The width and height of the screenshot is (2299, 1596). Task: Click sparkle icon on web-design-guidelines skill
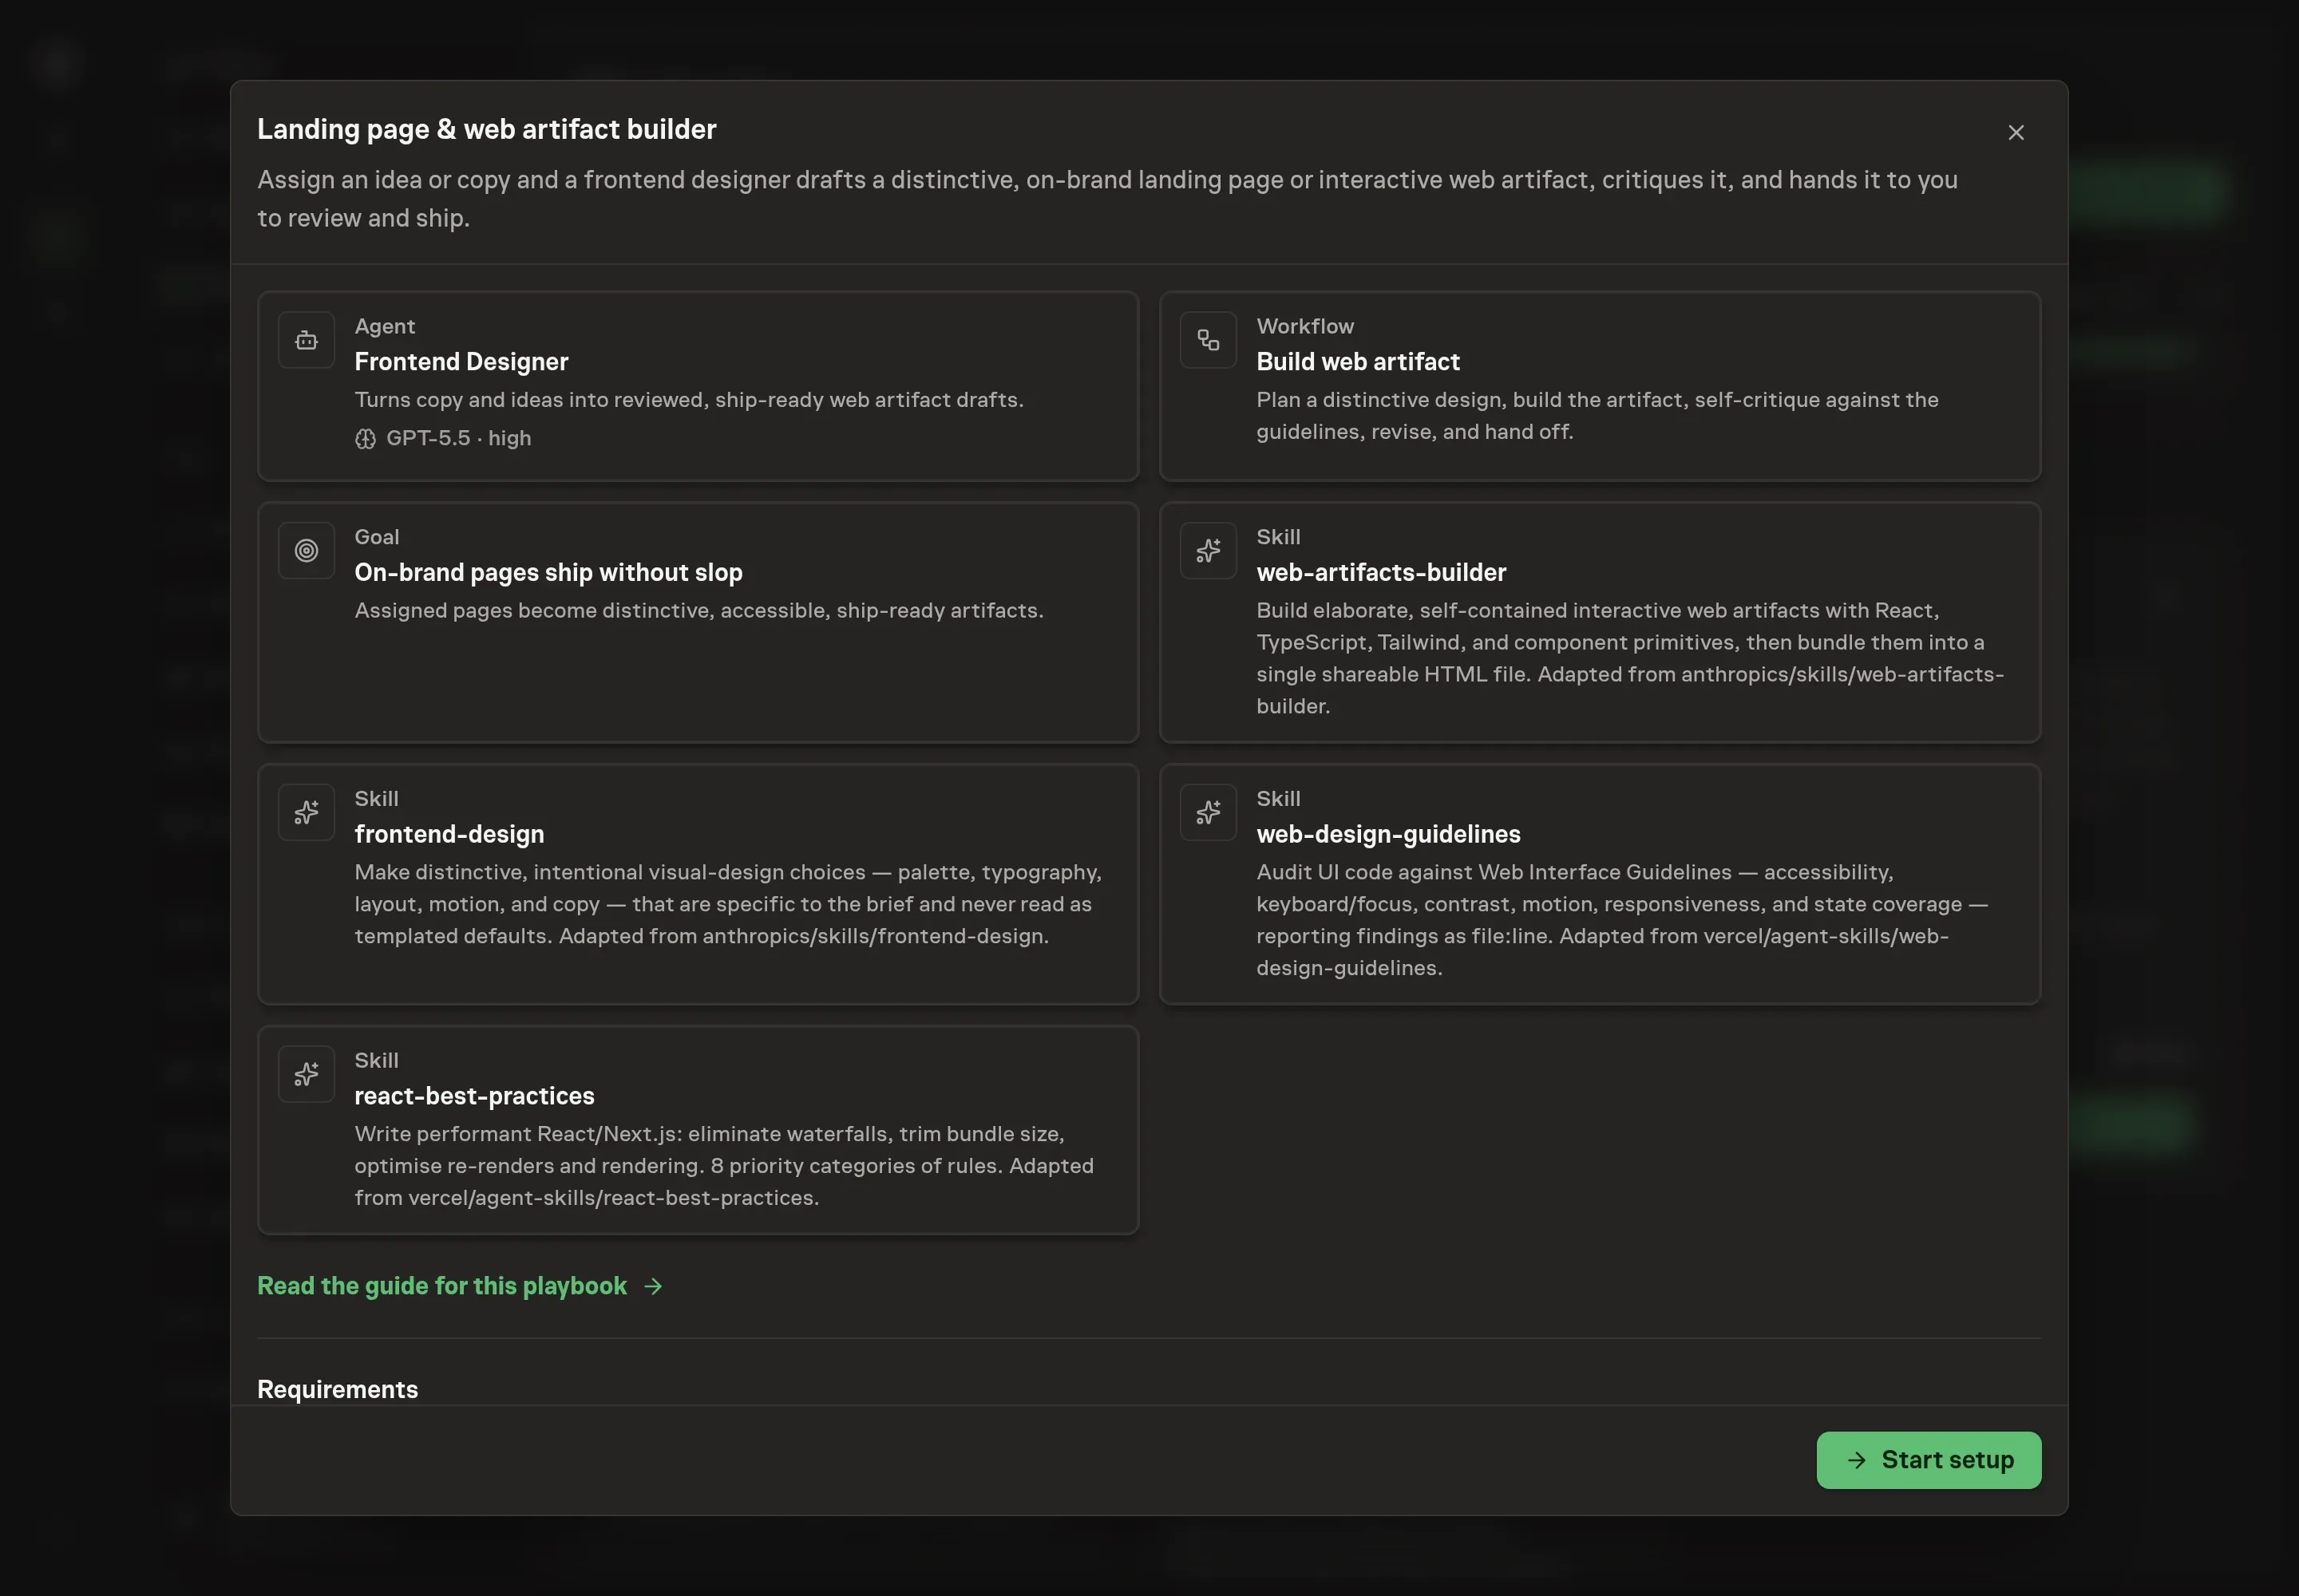point(1208,813)
